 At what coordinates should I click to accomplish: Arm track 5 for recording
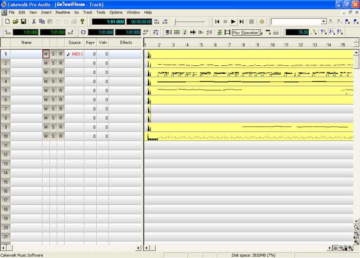(x=61, y=91)
